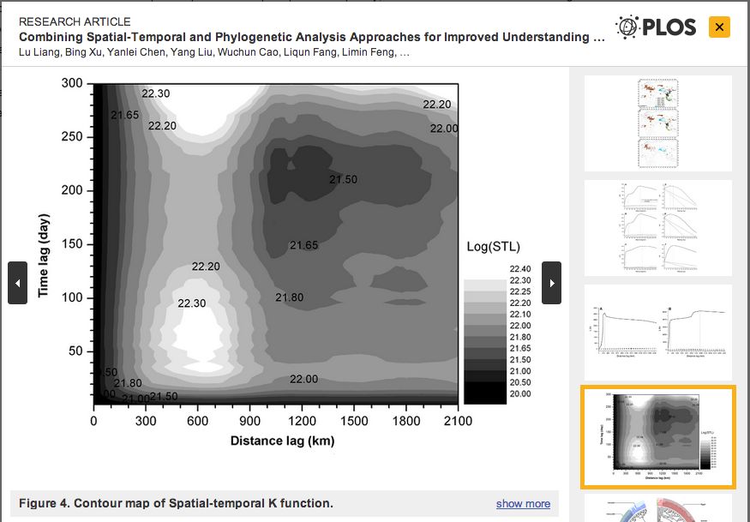The image size is (750, 522).
Task: Click the article title text
Action: tap(312, 38)
